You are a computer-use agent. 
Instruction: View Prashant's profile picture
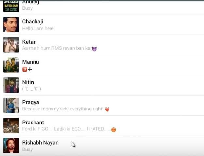coord(11,125)
